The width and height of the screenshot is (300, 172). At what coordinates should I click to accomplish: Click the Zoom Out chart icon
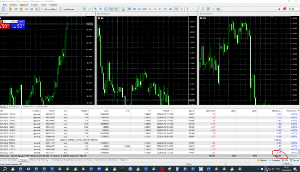[101, 9]
